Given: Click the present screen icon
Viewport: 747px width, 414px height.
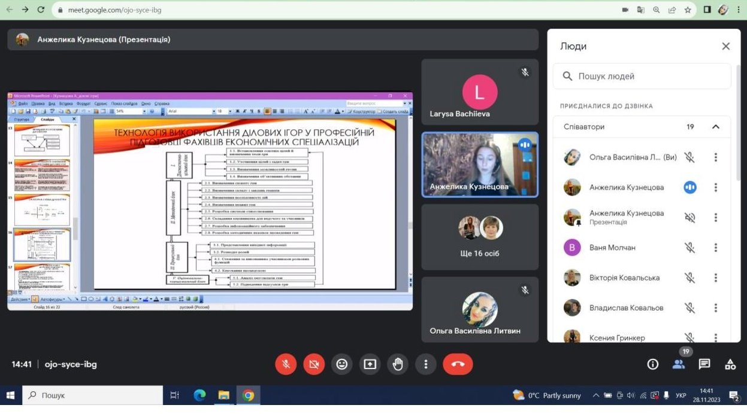Looking at the screenshot, I should click(x=370, y=364).
